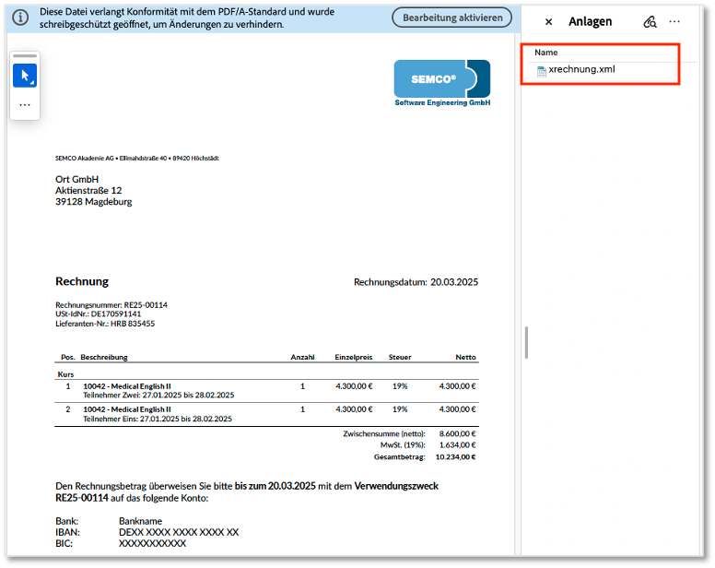The height and width of the screenshot is (568, 715).
Task: Click the Anzahl column header
Action: pyautogui.click(x=302, y=357)
